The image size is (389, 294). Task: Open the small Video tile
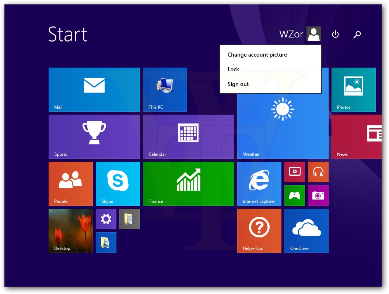[x=294, y=172]
